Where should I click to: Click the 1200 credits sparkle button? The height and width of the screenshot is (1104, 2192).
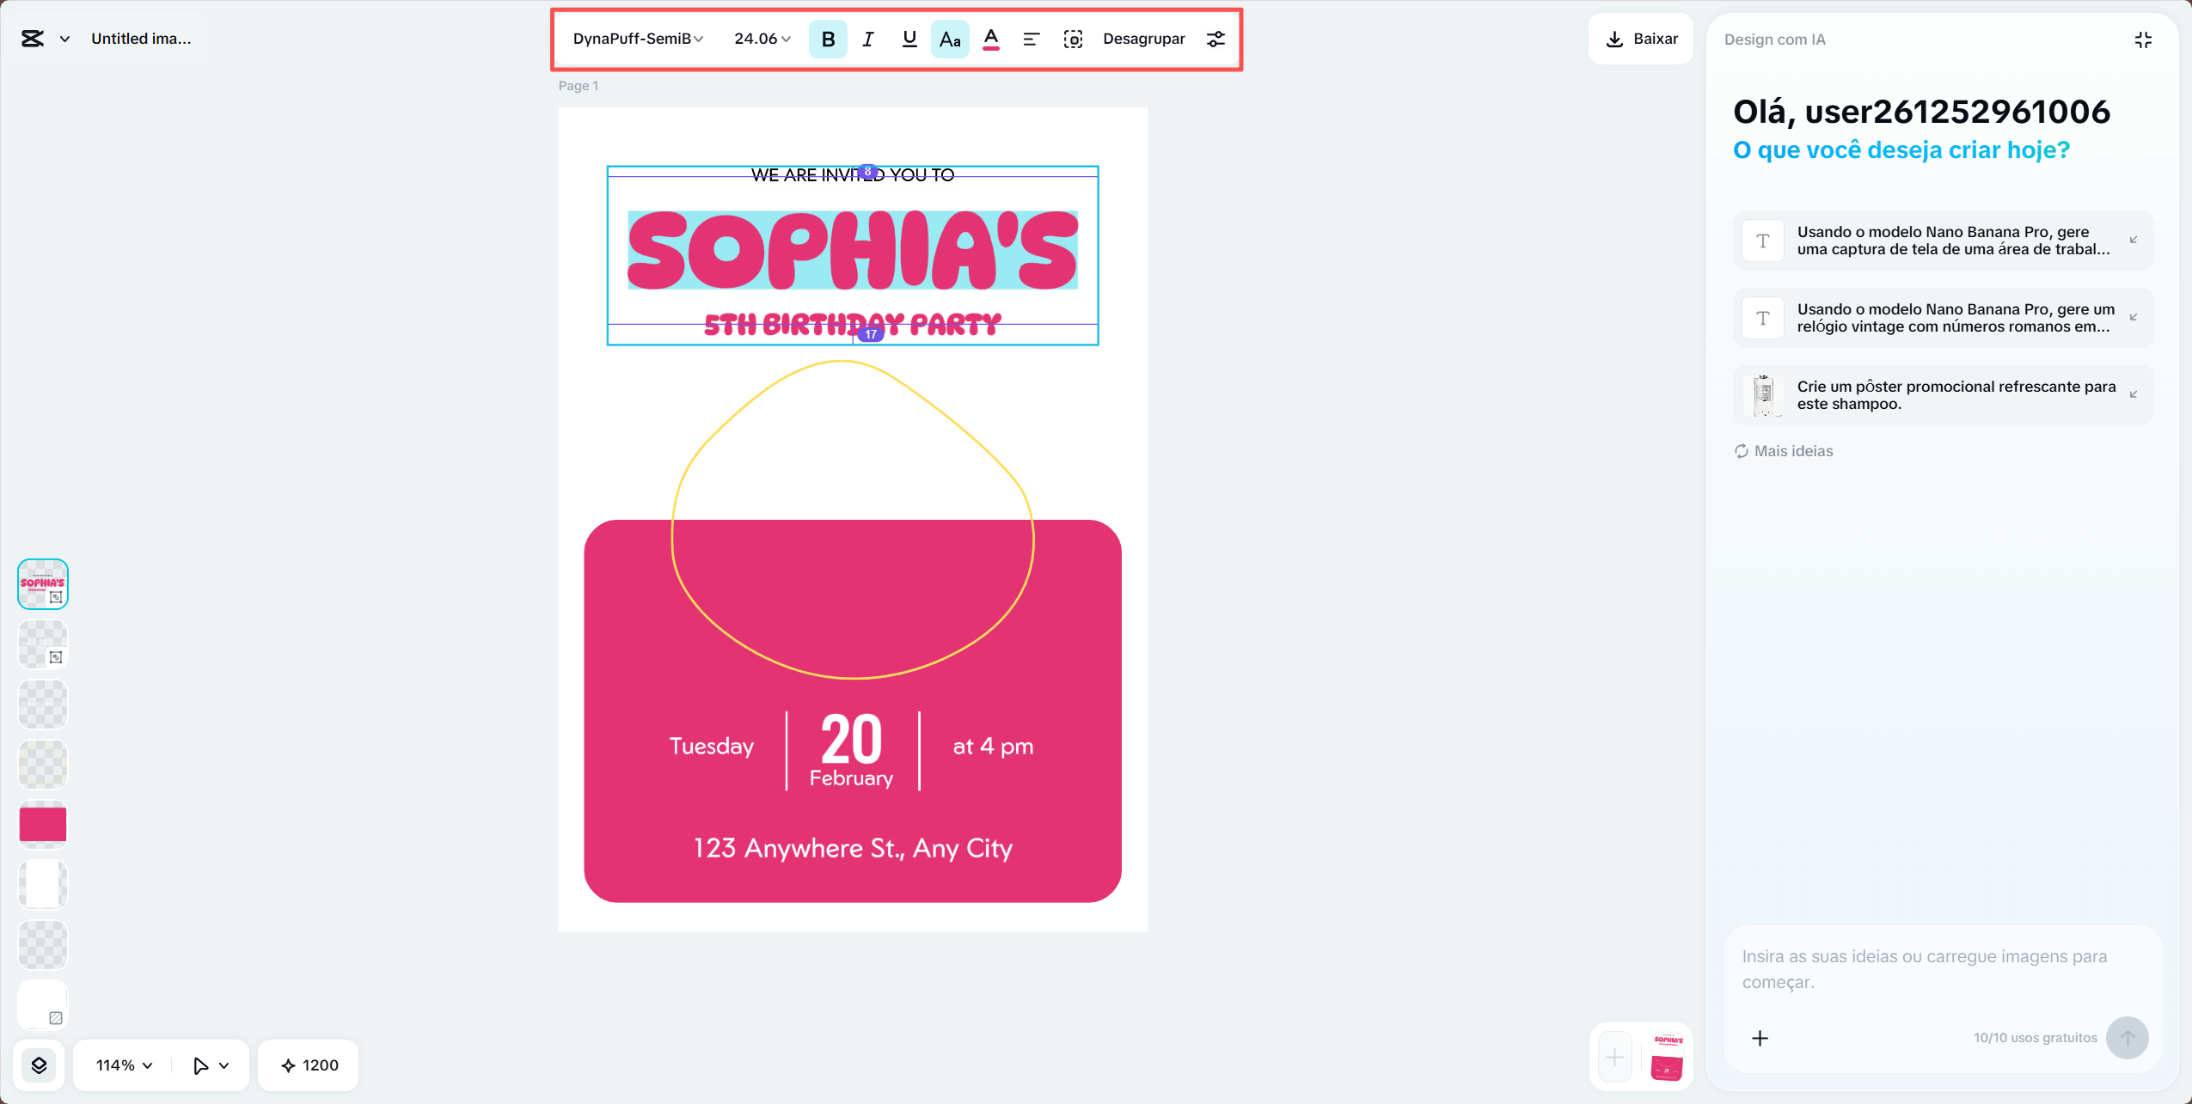coord(309,1065)
